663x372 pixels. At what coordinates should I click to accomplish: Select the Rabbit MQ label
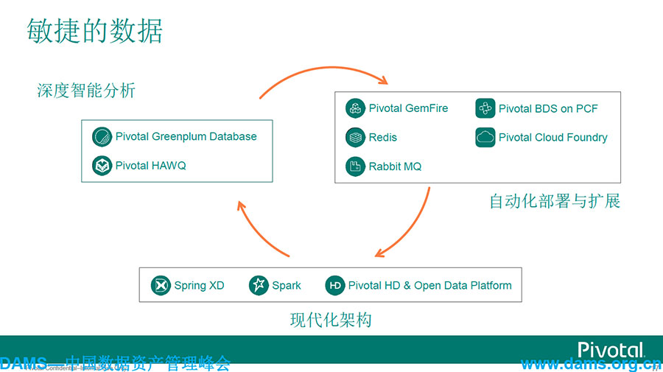(x=395, y=166)
